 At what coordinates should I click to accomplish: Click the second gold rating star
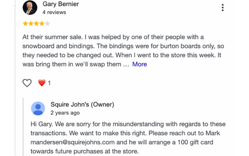(31, 24)
